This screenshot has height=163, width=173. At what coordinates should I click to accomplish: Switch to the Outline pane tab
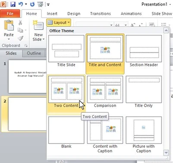pyautogui.click(x=34, y=53)
